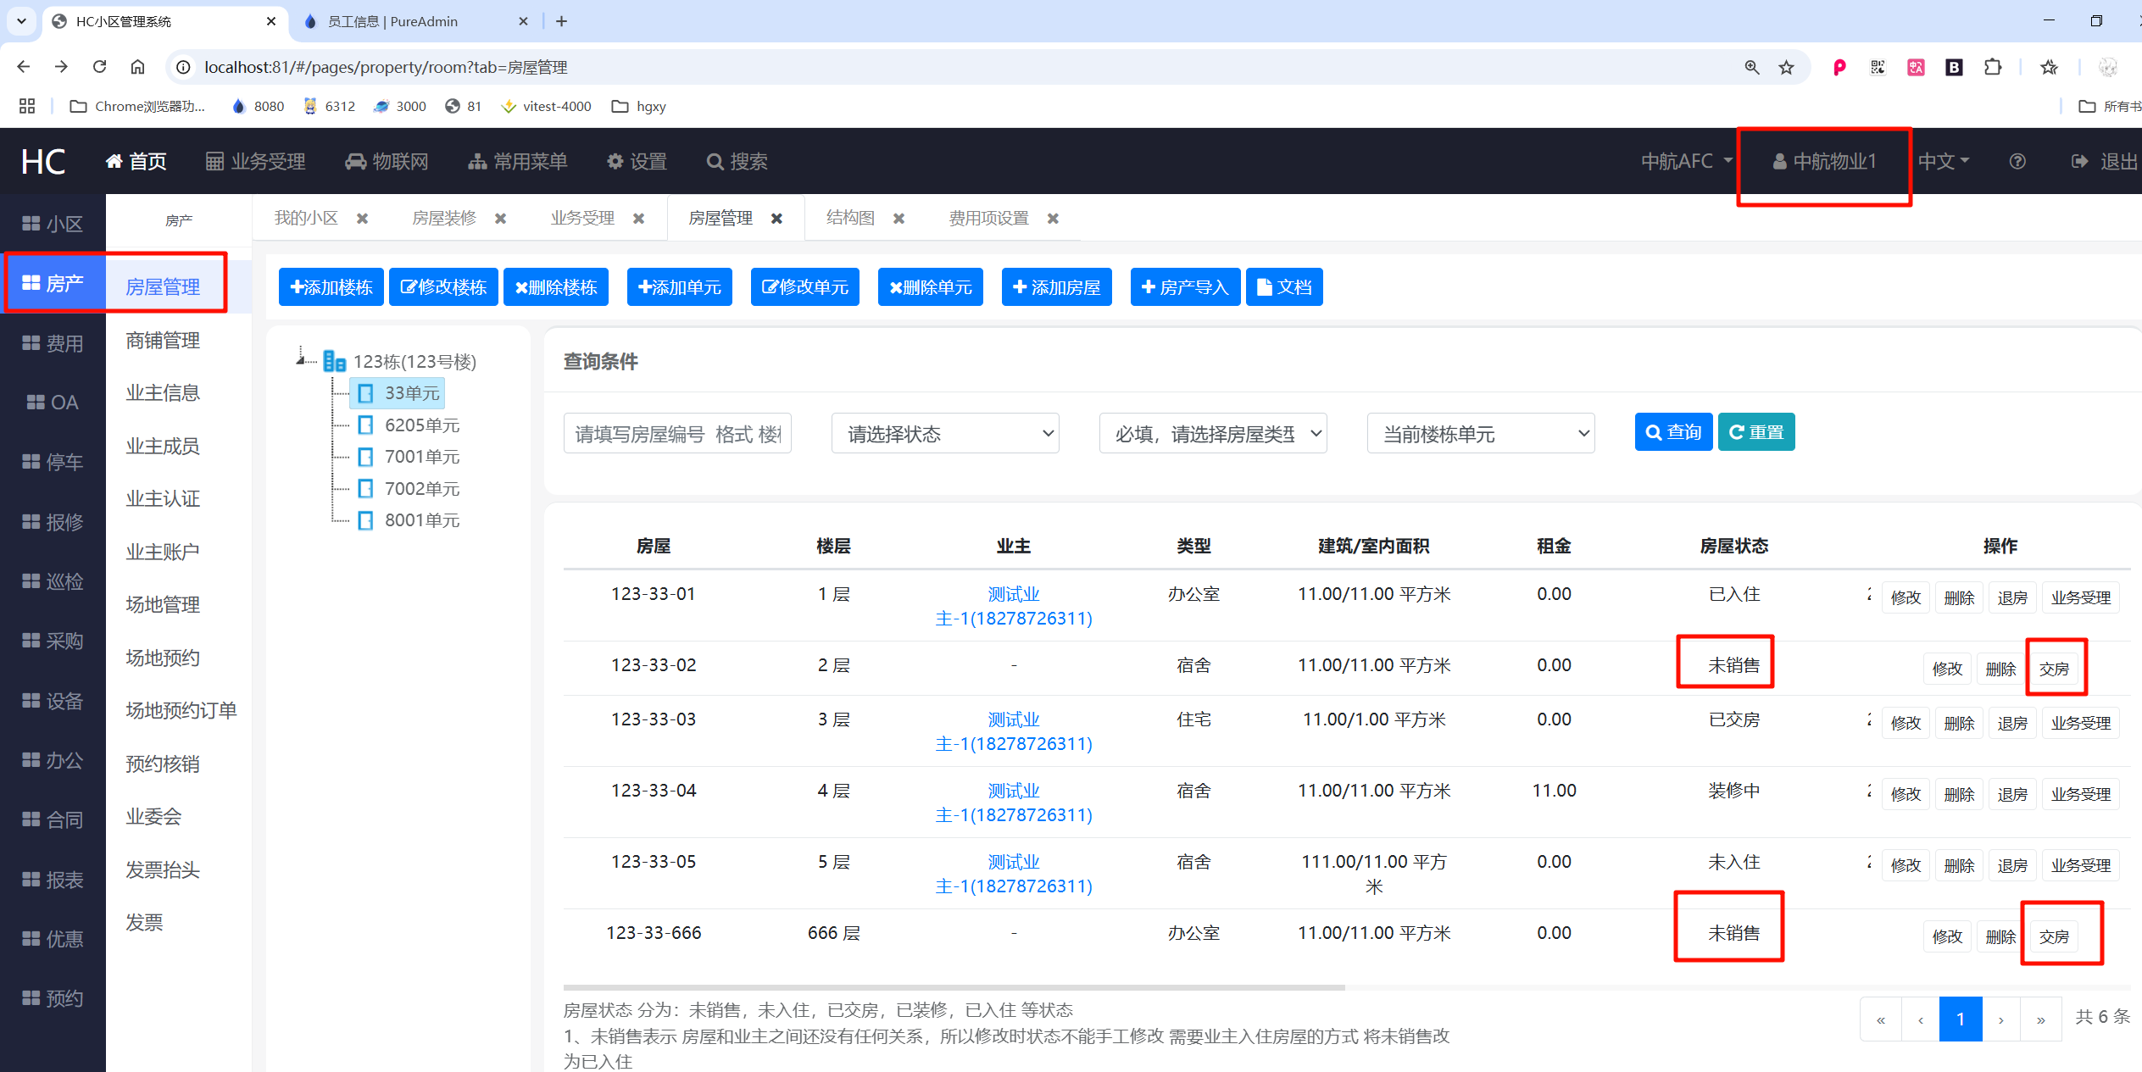Click the 添加房屋 add room button

(x=1057, y=287)
